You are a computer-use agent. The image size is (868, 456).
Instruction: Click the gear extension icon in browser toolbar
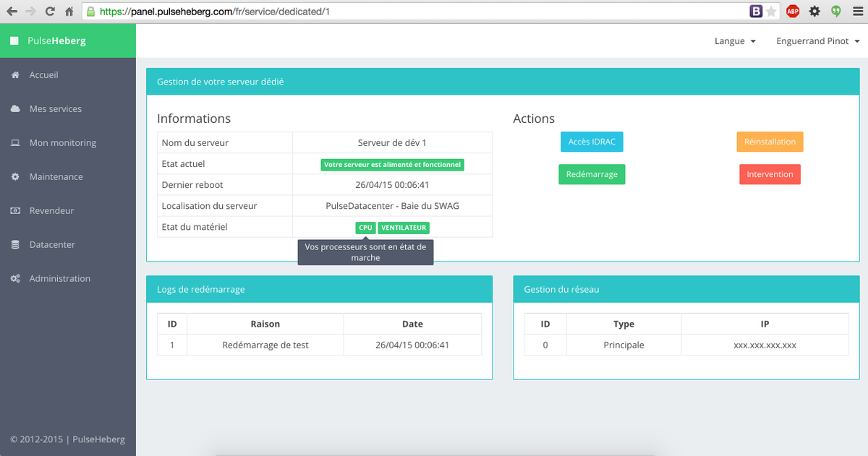click(x=814, y=12)
